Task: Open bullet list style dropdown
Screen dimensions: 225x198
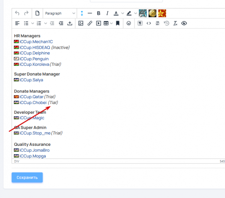Action: pos(32,23)
